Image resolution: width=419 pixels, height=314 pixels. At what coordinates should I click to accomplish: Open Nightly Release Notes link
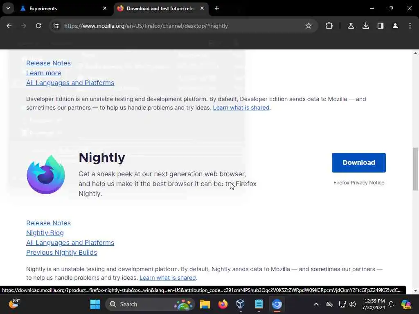coord(48,223)
